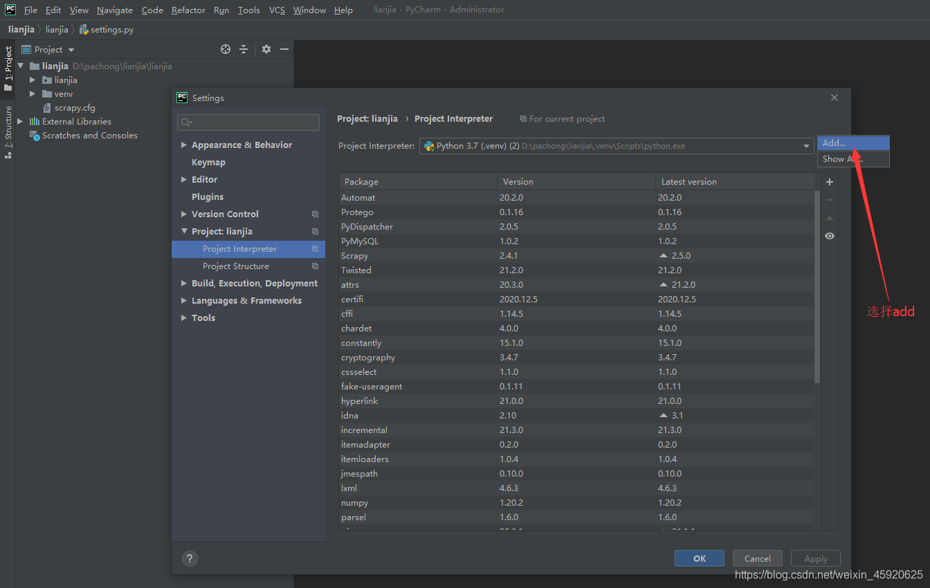Expand Appearance & Behavior settings
This screenshot has width=930, height=588.
click(184, 145)
